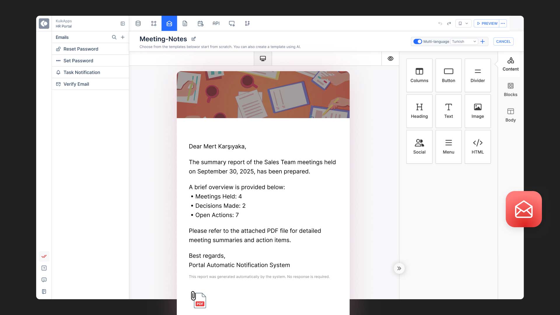
Task: Toggle the Multi-language switch off
Action: tap(417, 41)
